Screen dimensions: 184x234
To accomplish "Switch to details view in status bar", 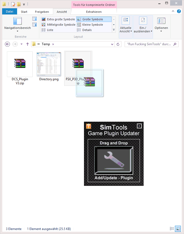I will [172, 229].
